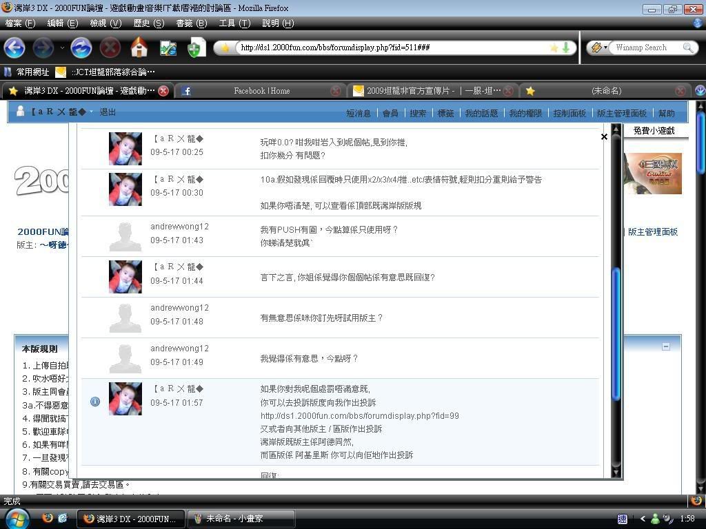Click the green shield security icon
The height and width of the screenshot is (529, 706).
[195, 48]
